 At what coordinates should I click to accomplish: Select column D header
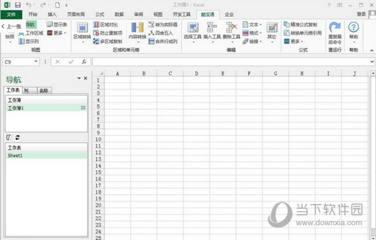[x=196, y=73]
